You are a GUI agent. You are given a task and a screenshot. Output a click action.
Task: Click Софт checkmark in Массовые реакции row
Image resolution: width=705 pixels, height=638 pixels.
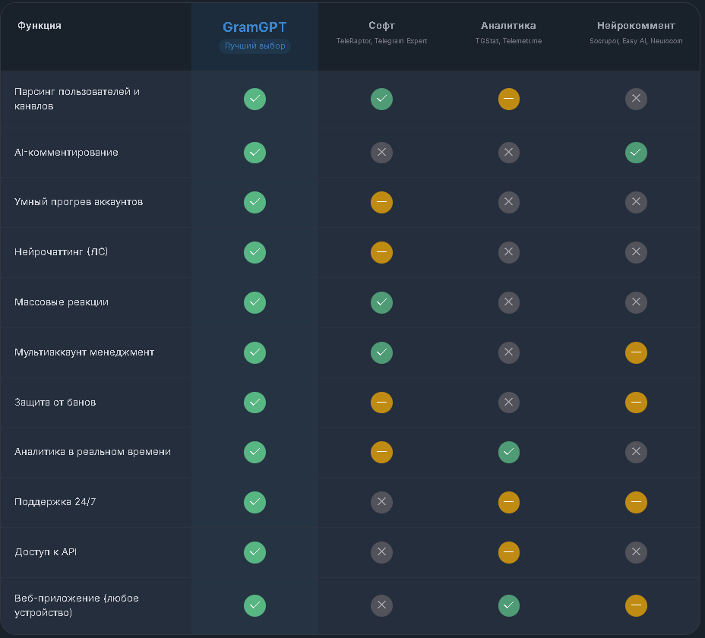[x=381, y=302]
